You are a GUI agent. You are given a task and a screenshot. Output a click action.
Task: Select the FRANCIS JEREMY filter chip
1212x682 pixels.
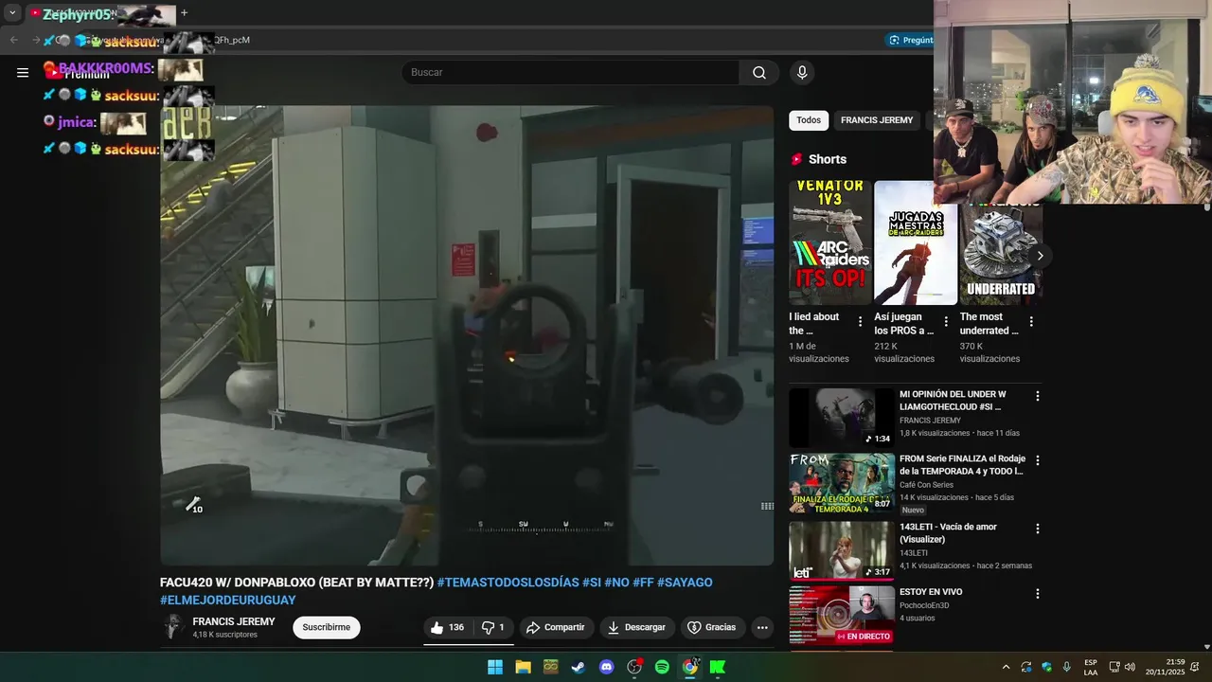(x=877, y=120)
